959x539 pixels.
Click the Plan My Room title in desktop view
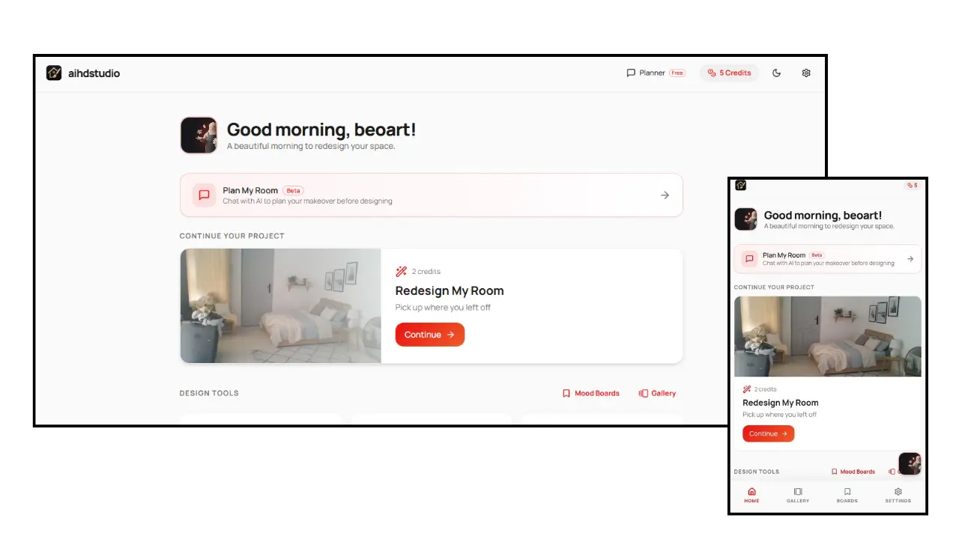[250, 190]
